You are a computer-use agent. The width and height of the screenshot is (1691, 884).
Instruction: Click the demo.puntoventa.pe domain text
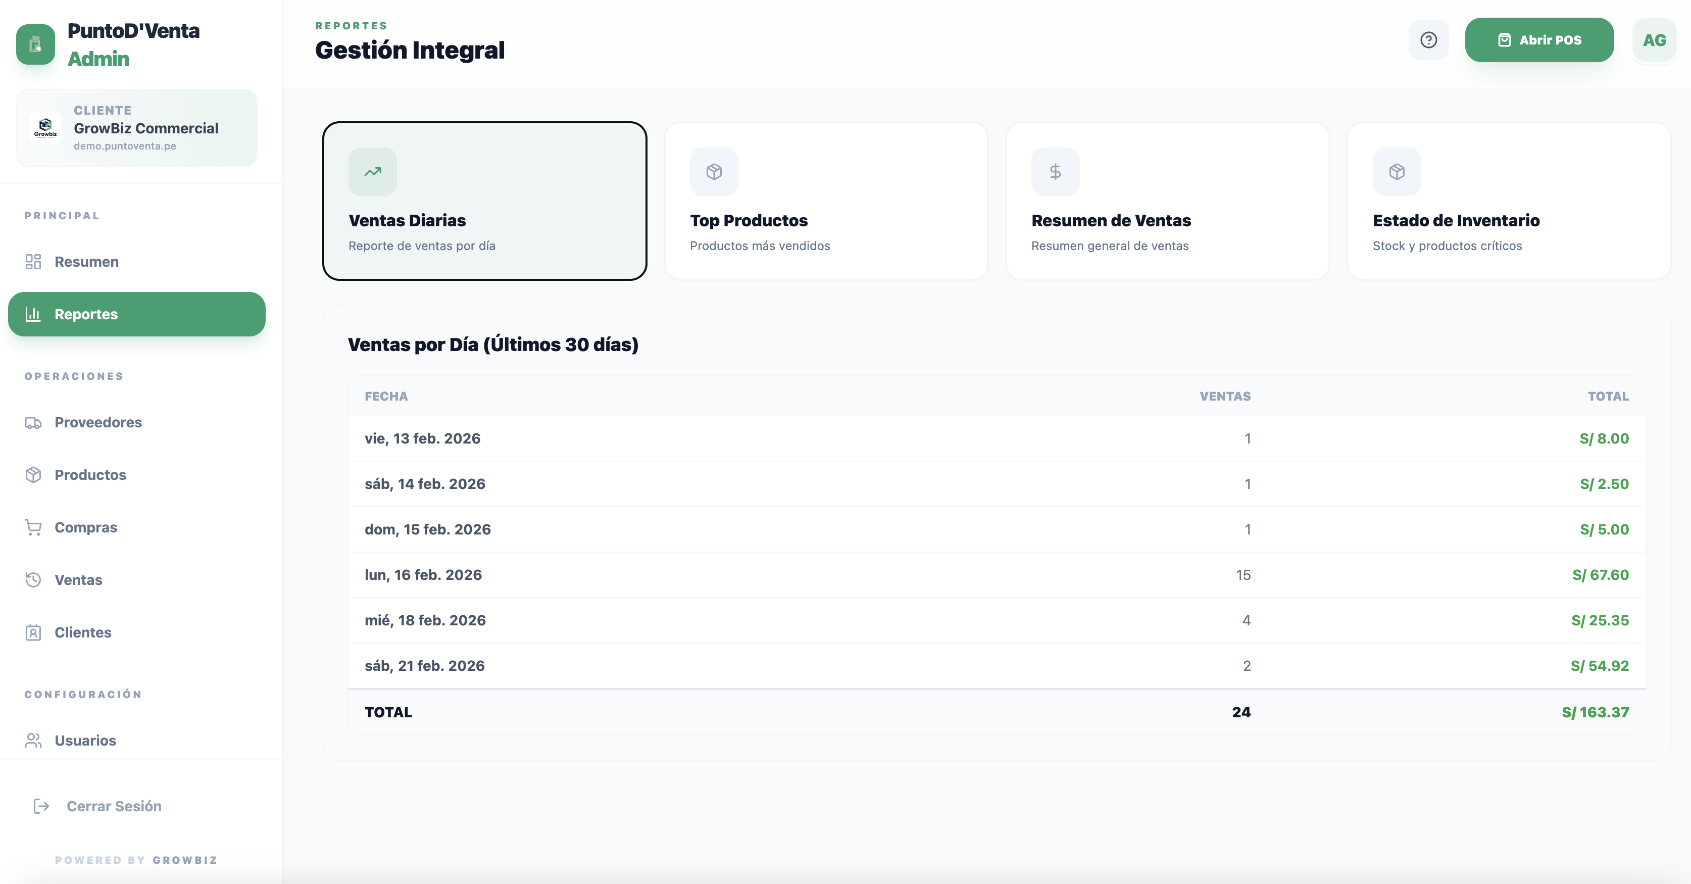(x=125, y=146)
